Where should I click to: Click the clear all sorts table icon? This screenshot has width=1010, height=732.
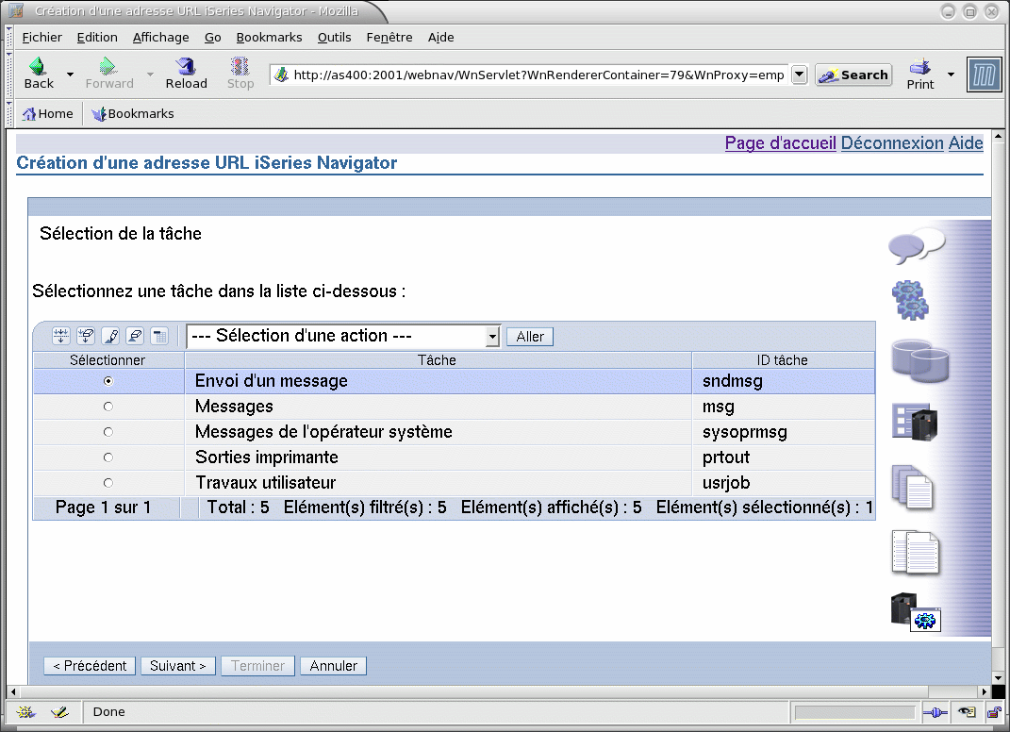[x=135, y=336]
